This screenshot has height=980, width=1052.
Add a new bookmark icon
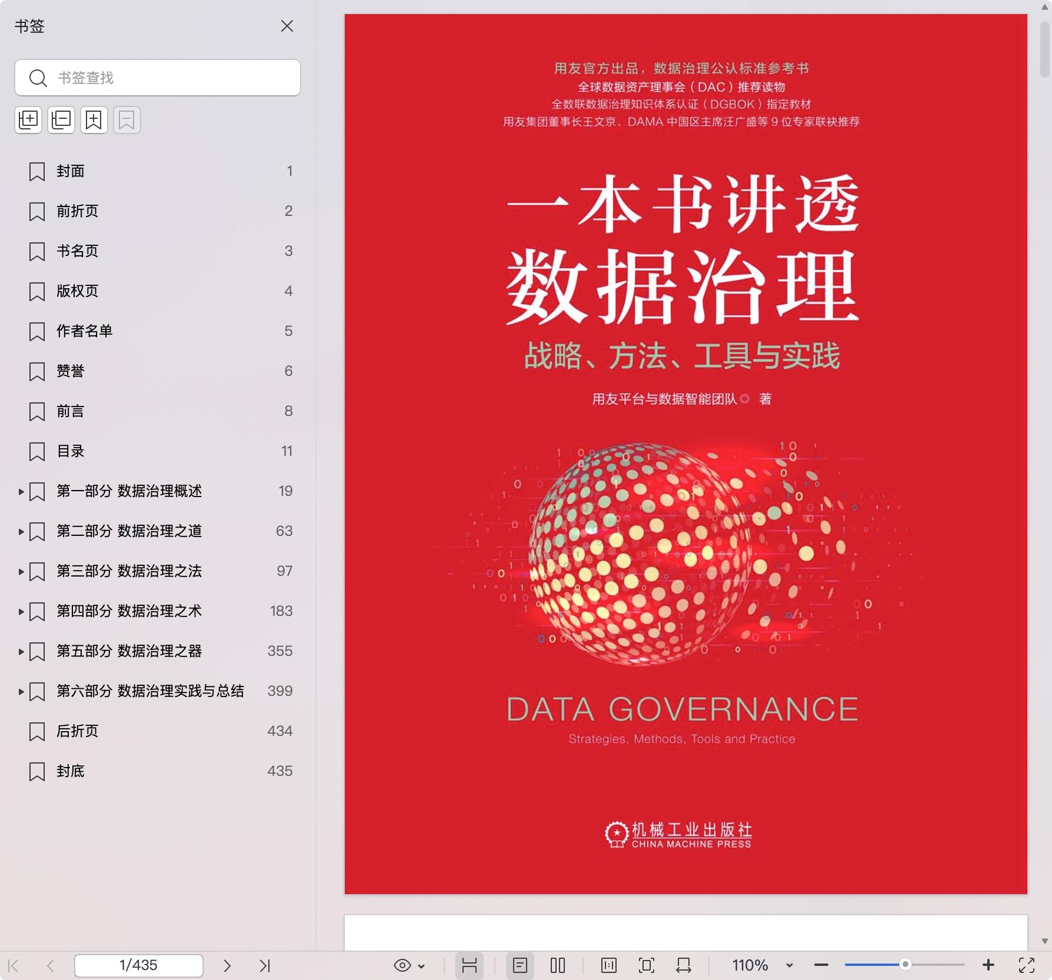pyautogui.click(x=94, y=120)
